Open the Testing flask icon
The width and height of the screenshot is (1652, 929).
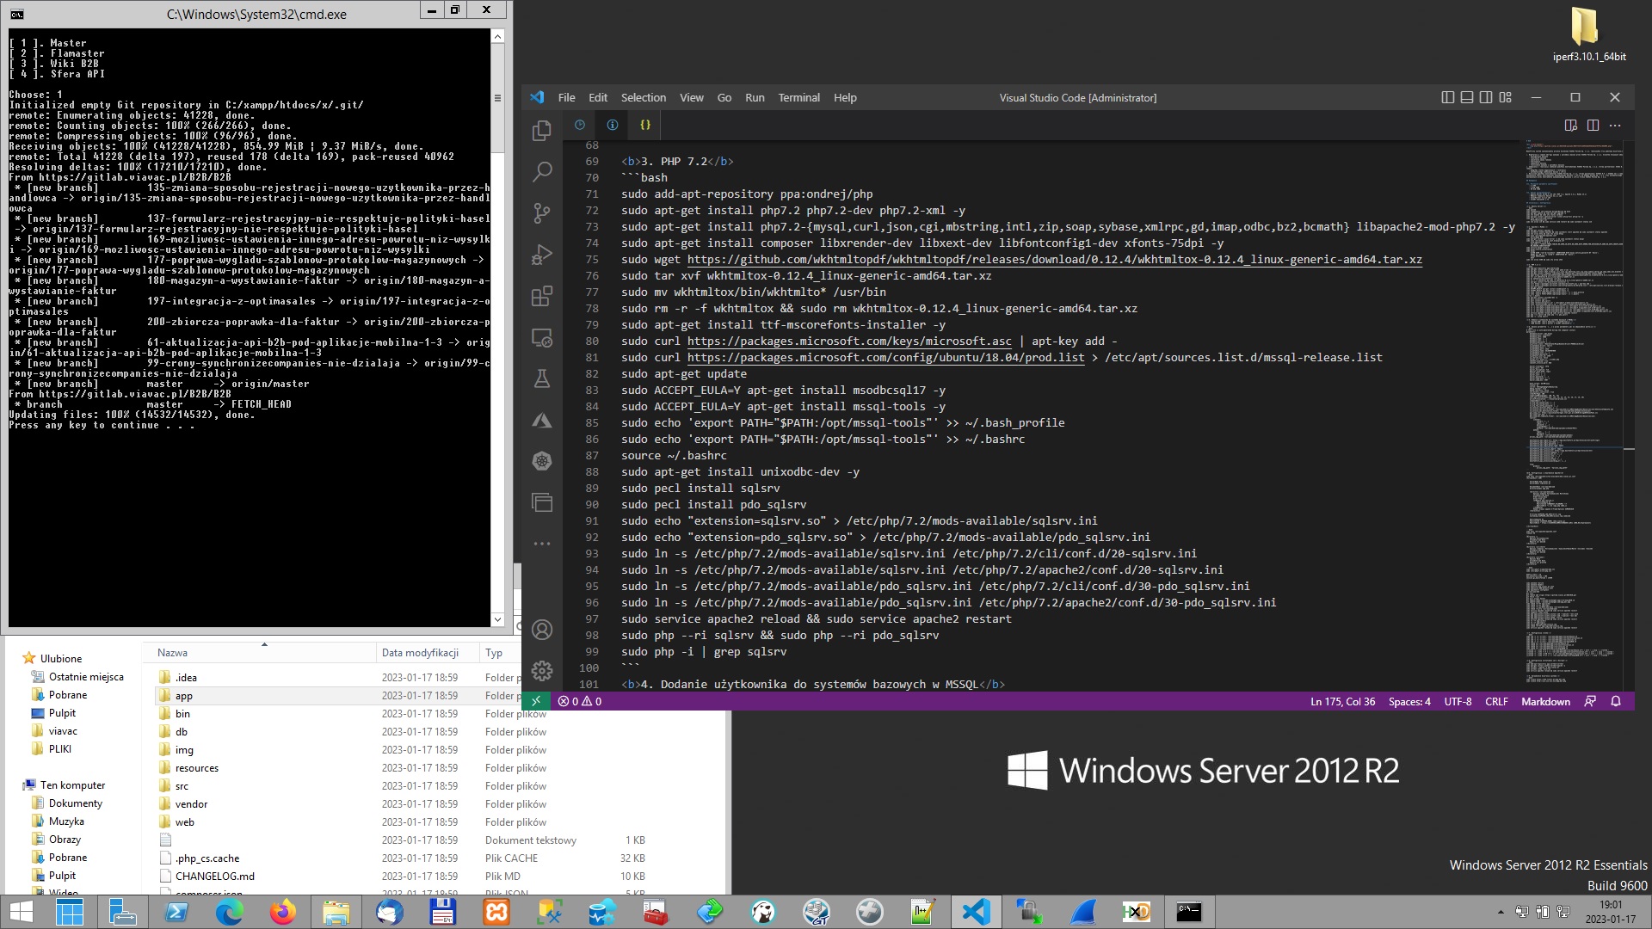tap(542, 378)
